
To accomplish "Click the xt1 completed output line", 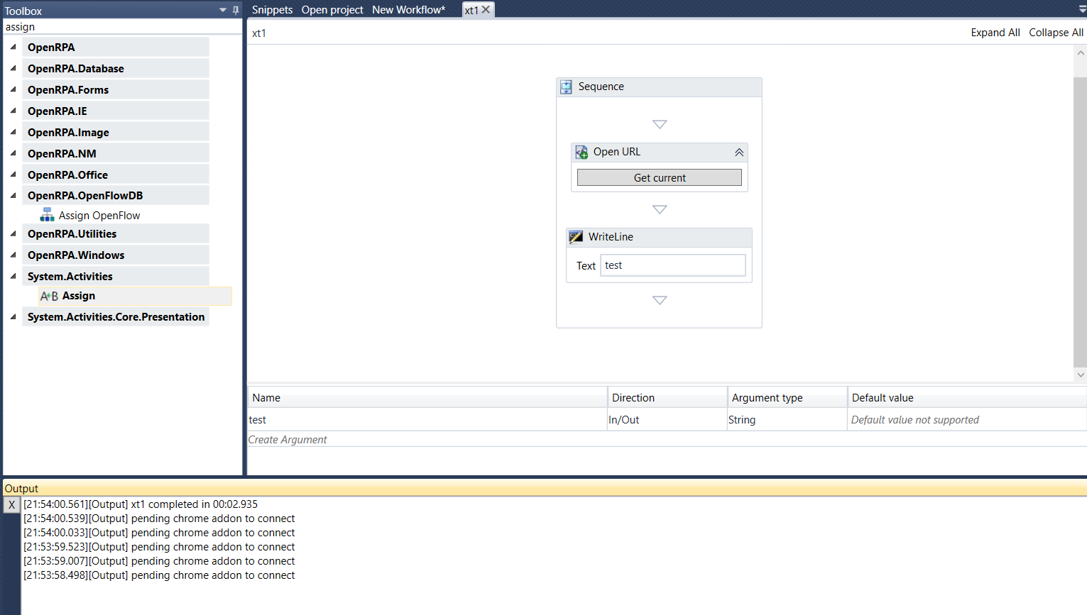I will 141,504.
